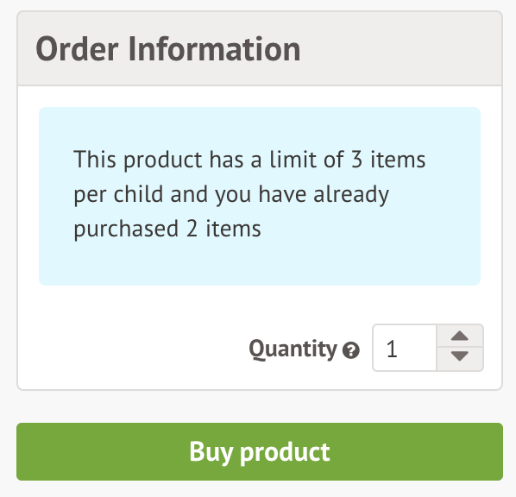Click the Quantity label text
This screenshot has width=516, height=497.
(293, 349)
